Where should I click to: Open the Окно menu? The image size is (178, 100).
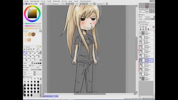76,1
